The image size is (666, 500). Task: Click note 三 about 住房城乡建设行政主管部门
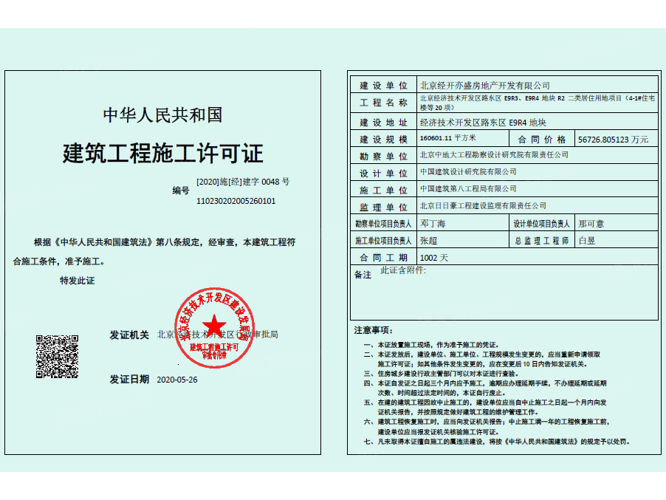point(442,374)
